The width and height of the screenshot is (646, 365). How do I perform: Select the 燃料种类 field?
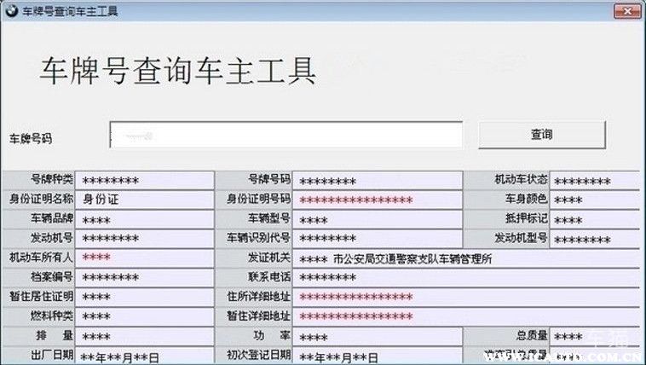(144, 316)
